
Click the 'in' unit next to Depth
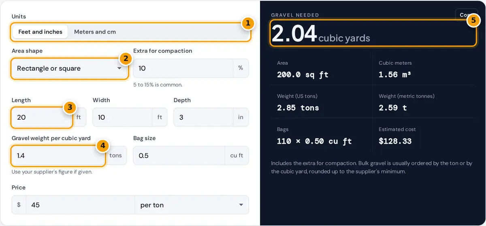click(241, 117)
